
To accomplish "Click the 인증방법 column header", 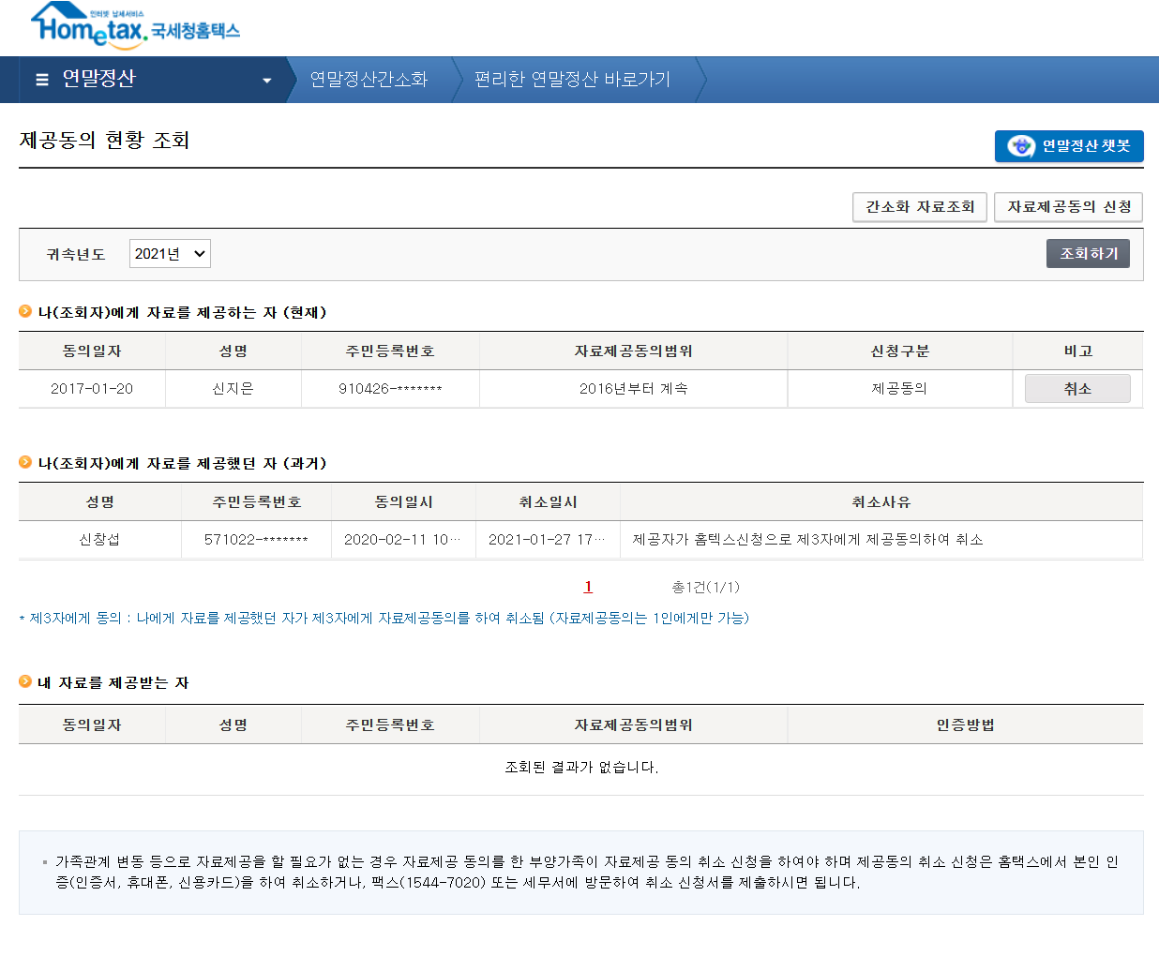I will tap(965, 725).
